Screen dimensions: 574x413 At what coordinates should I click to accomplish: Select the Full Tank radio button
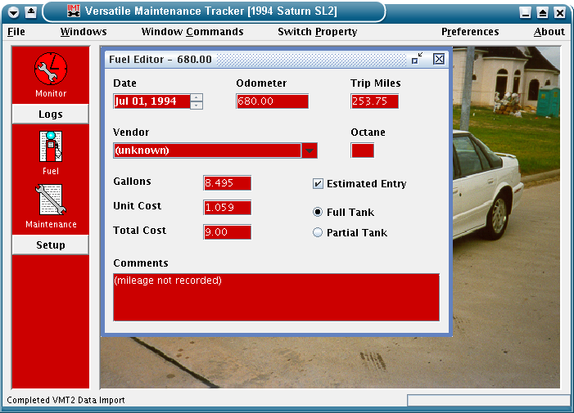[319, 212]
